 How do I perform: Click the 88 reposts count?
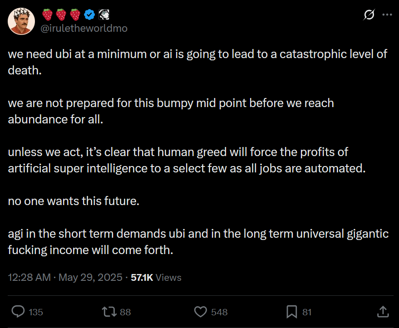pyautogui.click(x=125, y=312)
